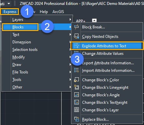Image resolution: width=144 pixels, height=125 pixels.
Task: Choose Change Block's Angle
Action: coord(107,95)
